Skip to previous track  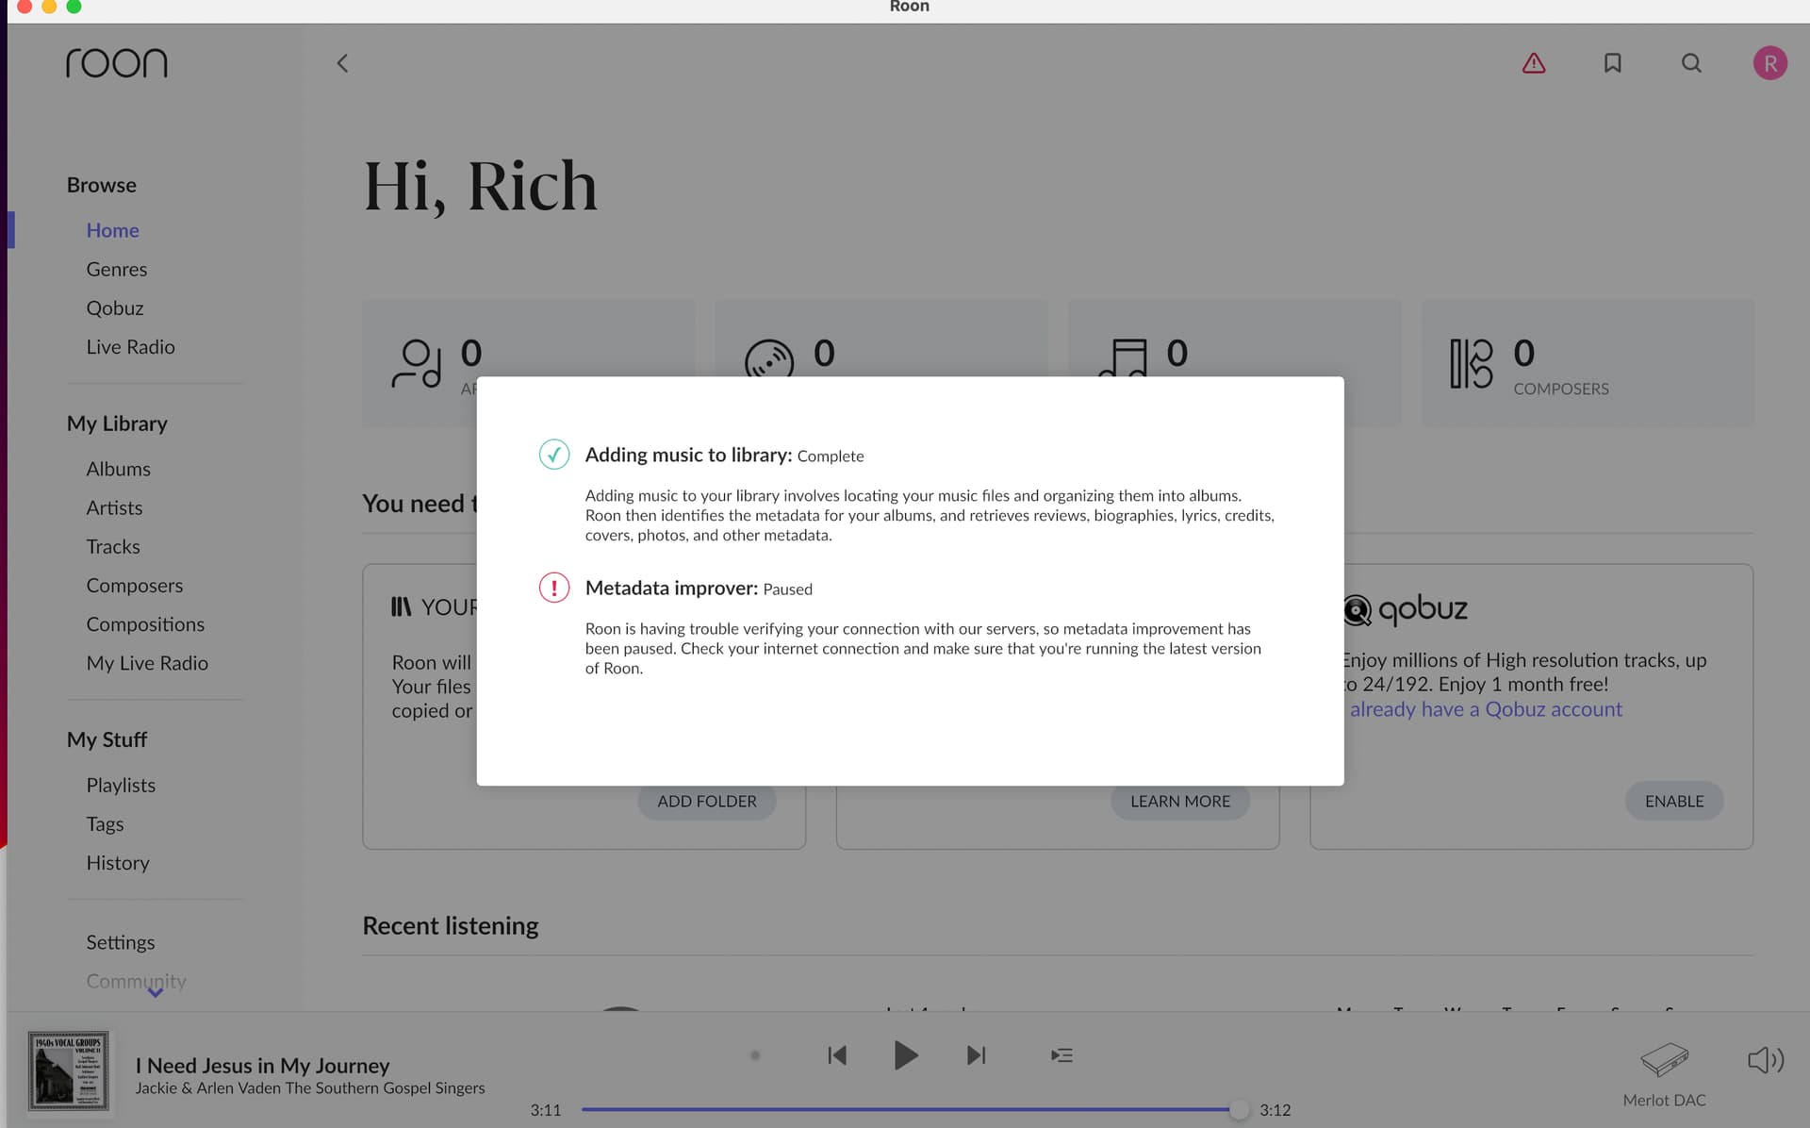click(x=836, y=1055)
